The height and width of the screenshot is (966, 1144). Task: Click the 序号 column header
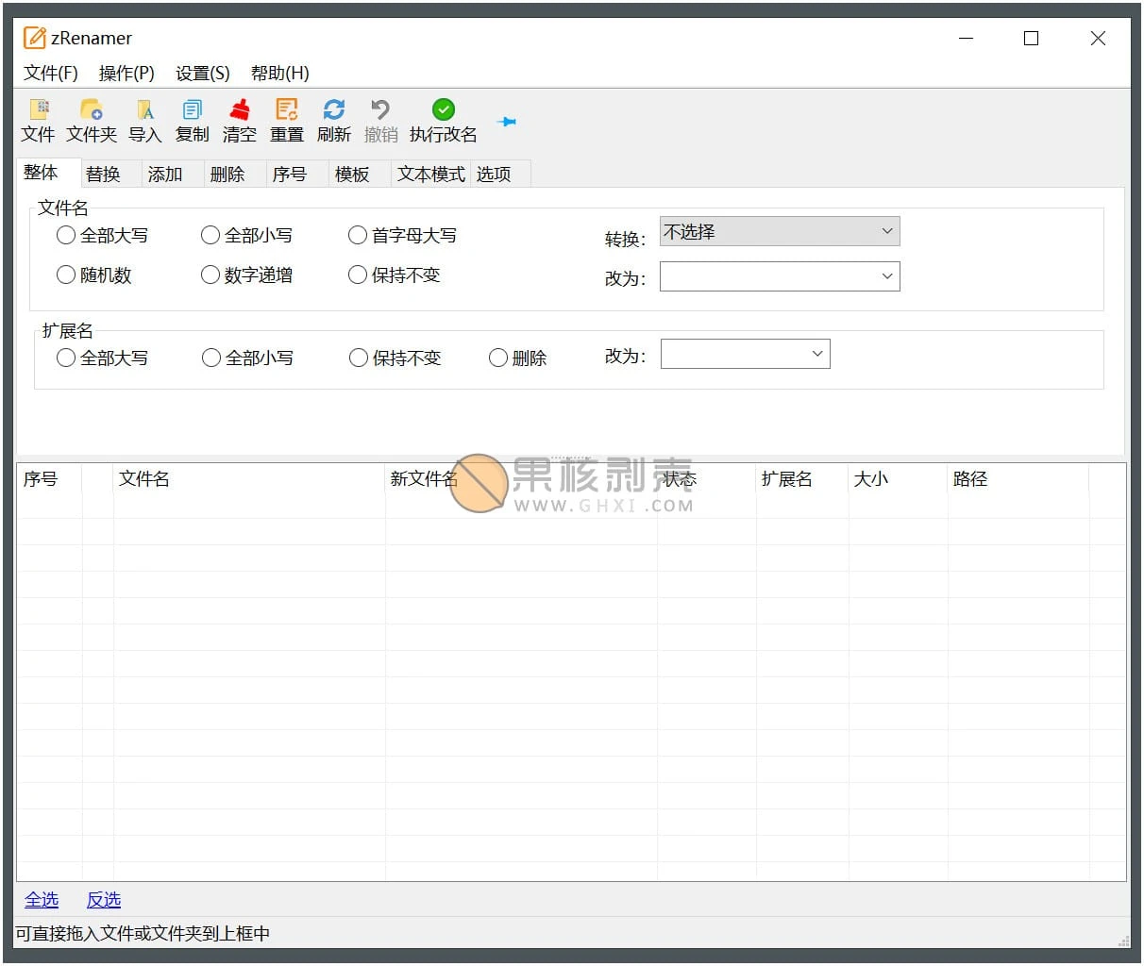click(x=50, y=479)
